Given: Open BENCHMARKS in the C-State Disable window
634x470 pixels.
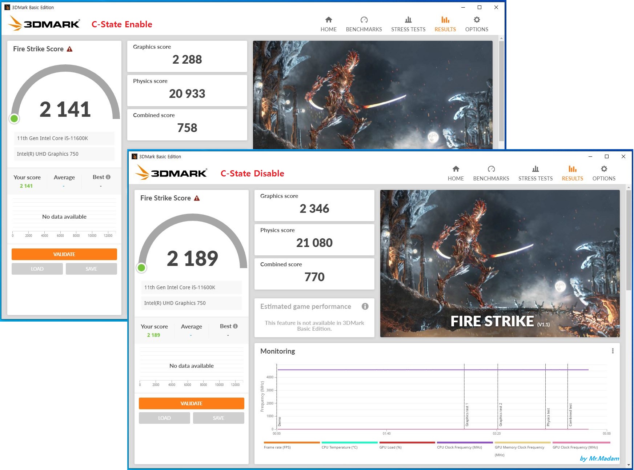Looking at the screenshot, I should point(491,173).
